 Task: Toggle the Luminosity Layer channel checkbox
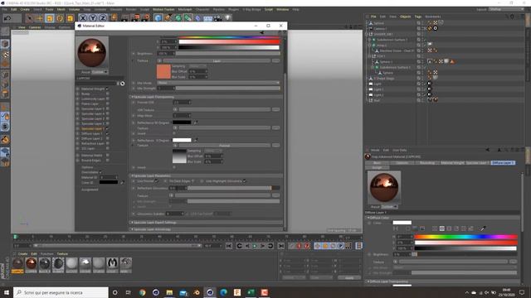107,99
